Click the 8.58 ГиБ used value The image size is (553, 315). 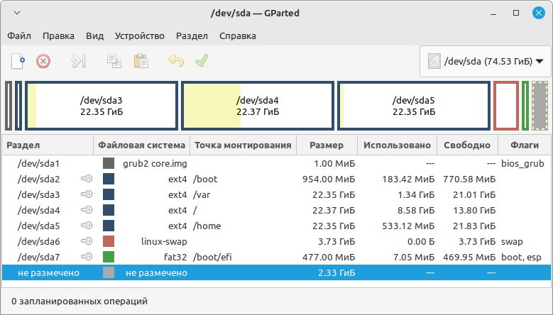pos(416,210)
